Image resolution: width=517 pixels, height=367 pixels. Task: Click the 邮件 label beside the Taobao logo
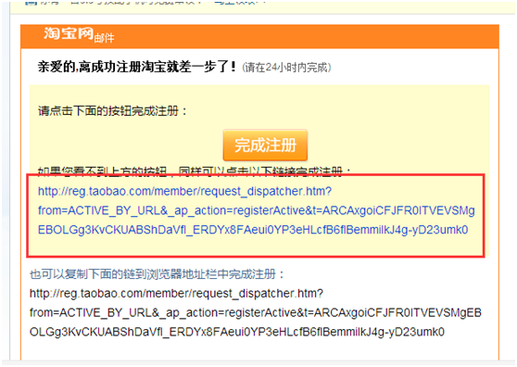(x=104, y=38)
